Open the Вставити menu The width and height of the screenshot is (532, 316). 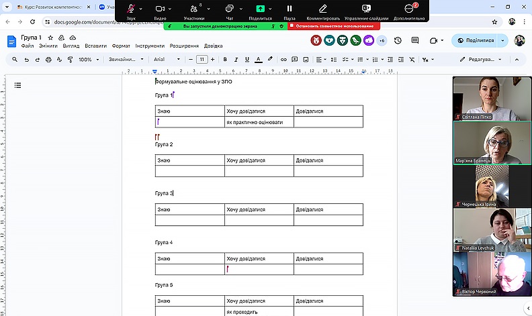96,46
